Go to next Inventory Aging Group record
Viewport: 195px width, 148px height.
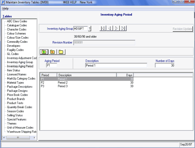click(116, 28)
